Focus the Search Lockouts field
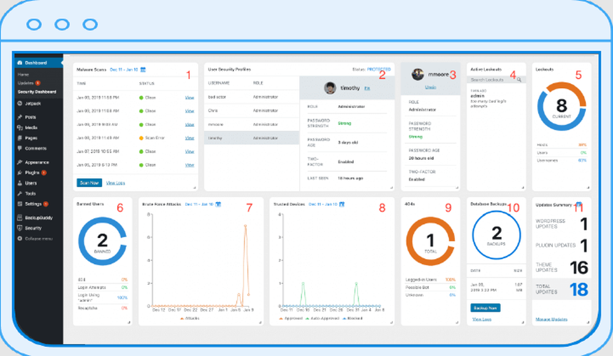Screen dimensions: 613x356 [496, 80]
